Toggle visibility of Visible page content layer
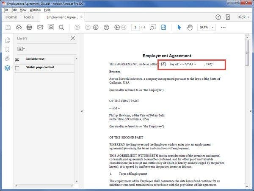 17,68
